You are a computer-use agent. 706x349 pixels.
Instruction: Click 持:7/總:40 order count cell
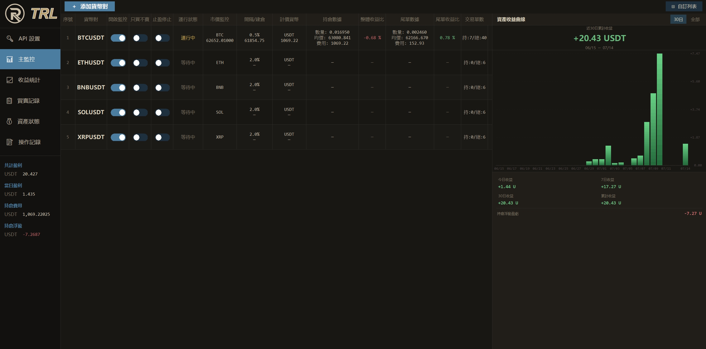[x=474, y=38]
